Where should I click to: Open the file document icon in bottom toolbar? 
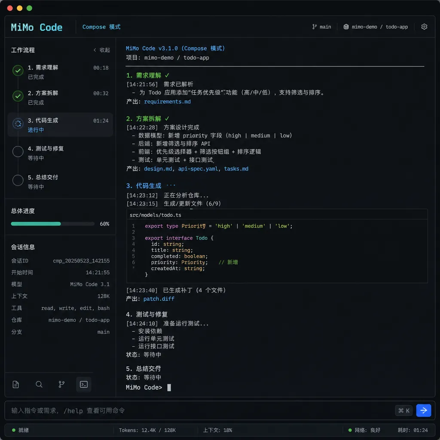(16, 384)
